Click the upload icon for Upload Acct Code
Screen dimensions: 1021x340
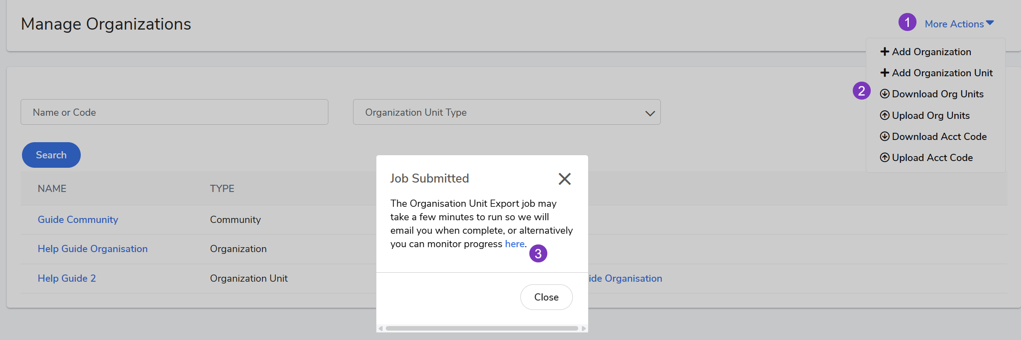884,157
